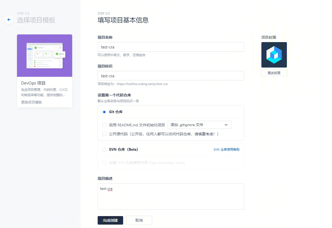
Task: Select the Git 仓库 radio button
Action: click(x=104, y=112)
